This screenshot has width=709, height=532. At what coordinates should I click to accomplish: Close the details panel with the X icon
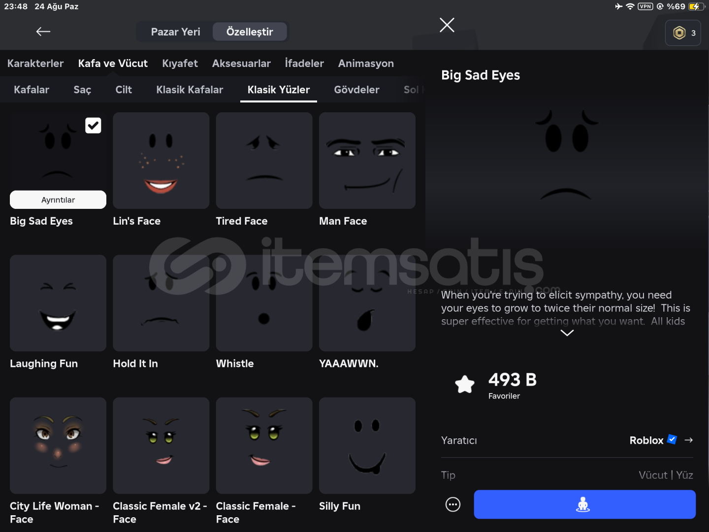pos(447,25)
